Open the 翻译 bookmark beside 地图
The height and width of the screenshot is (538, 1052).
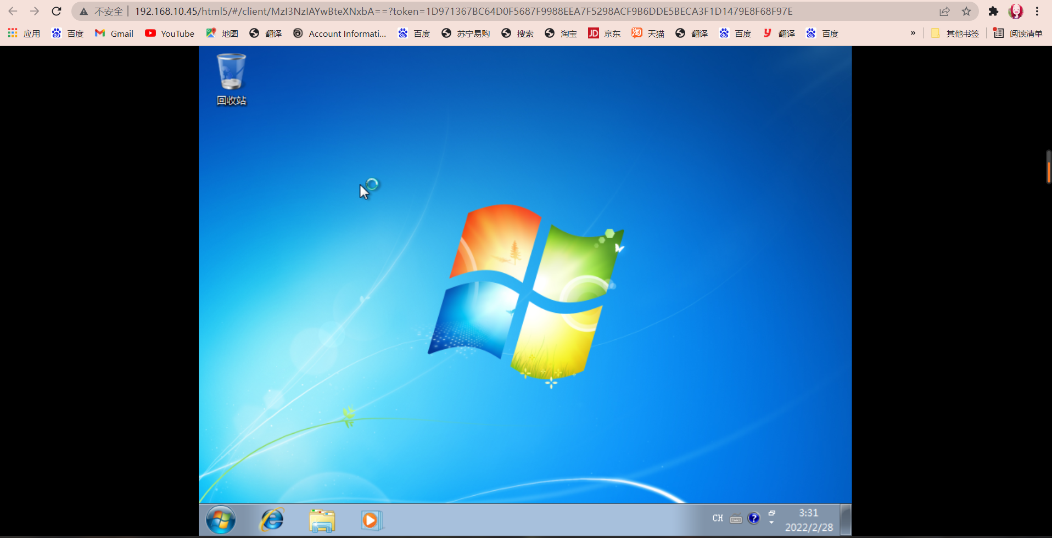coord(265,33)
